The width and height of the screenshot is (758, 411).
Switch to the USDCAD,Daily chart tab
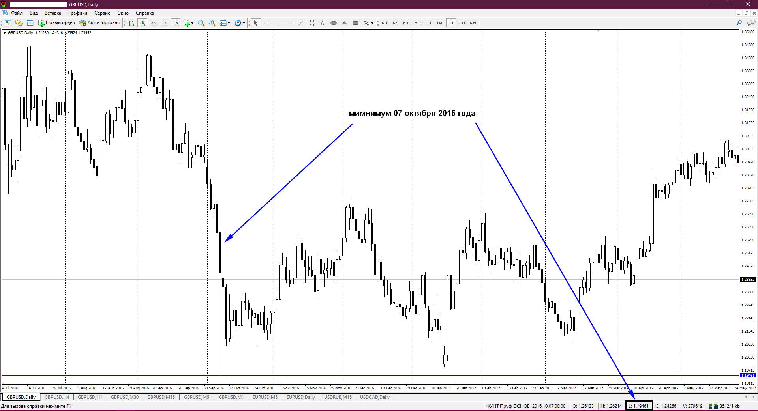(x=375, y=397)
